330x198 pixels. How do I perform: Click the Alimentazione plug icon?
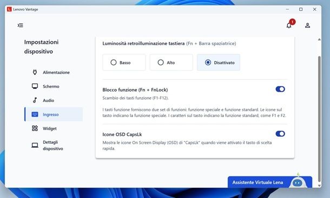(35, 72)
